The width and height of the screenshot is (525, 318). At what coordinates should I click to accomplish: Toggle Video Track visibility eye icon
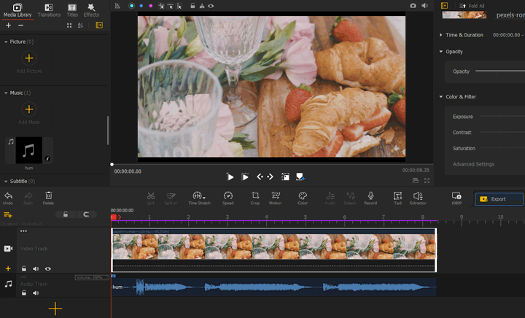click(x=47, y=269)
